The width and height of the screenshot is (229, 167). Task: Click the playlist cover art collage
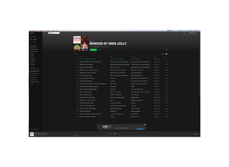81,44
